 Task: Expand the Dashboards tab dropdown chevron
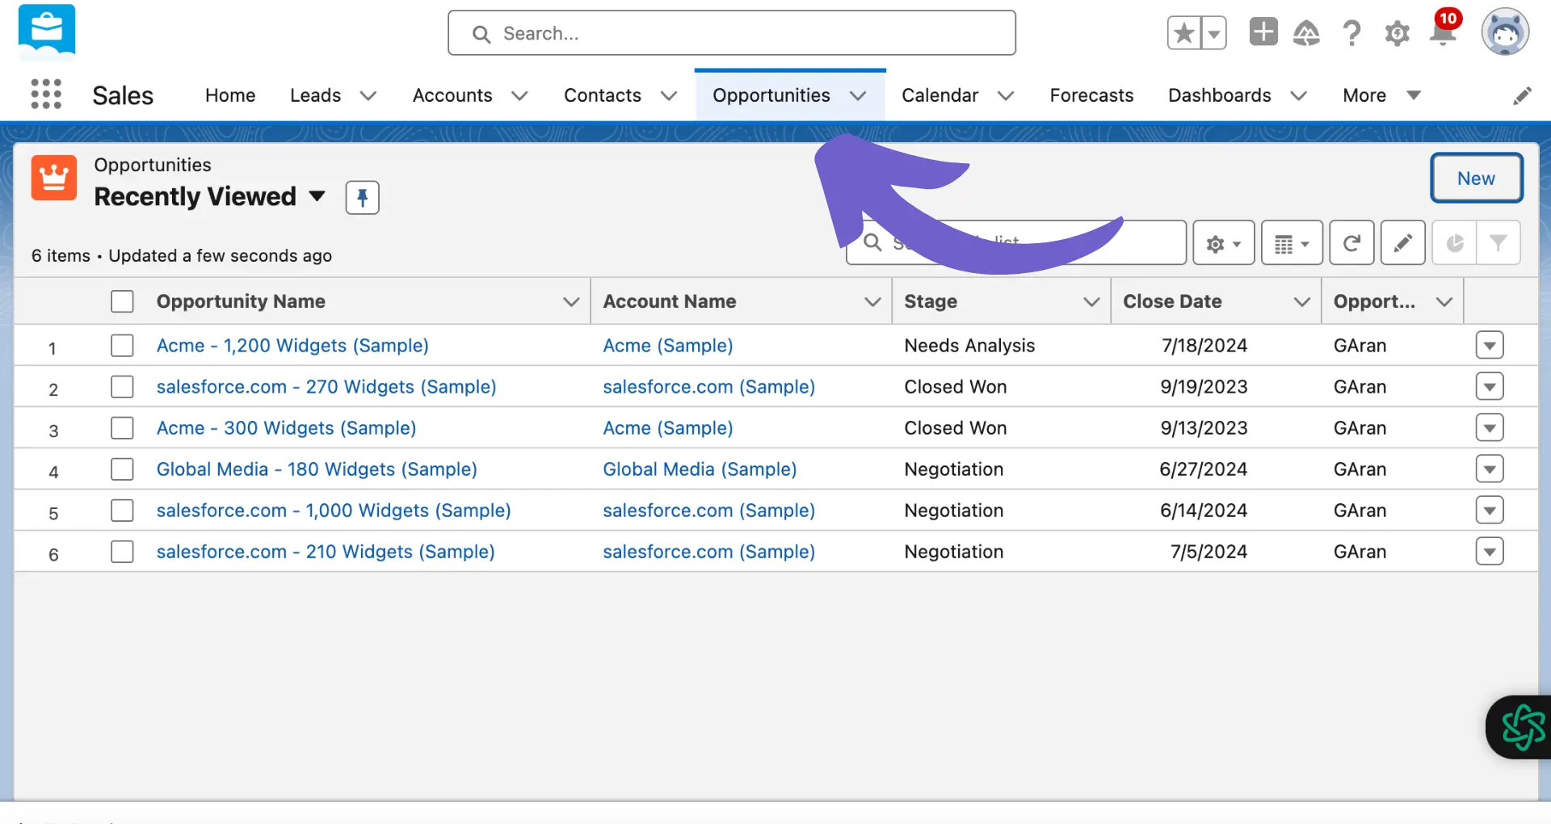[x=1298, y=96]
